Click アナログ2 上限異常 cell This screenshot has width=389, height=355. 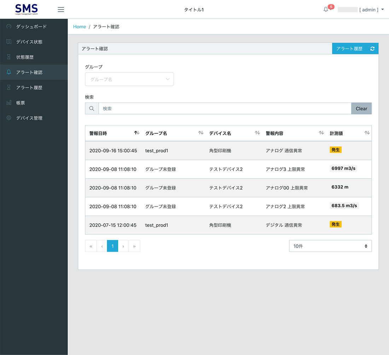click(285, 206)
